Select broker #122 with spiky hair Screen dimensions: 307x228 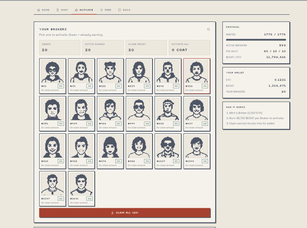pyautogui.click(x=110, y=76)
